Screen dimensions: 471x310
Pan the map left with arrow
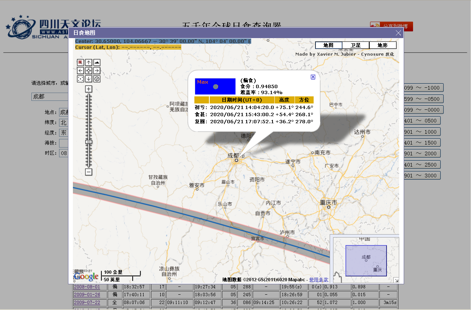click(80, 71)
